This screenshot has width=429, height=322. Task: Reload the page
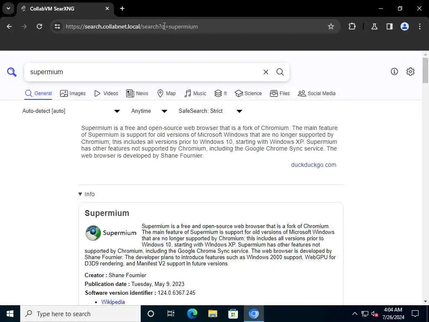pyautogui.click(x=39, y=26)
